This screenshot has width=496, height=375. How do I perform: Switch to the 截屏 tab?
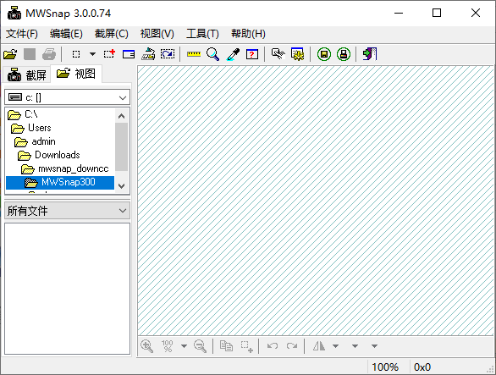point(27,75)
